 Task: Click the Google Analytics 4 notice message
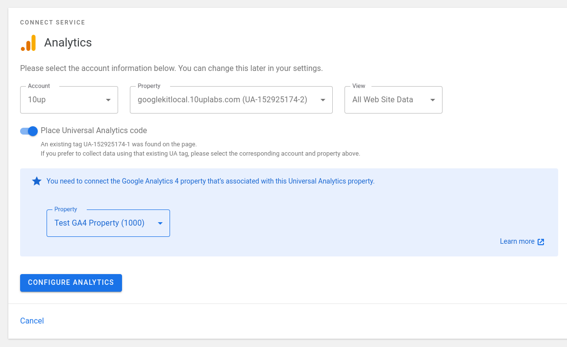(210, 181)
